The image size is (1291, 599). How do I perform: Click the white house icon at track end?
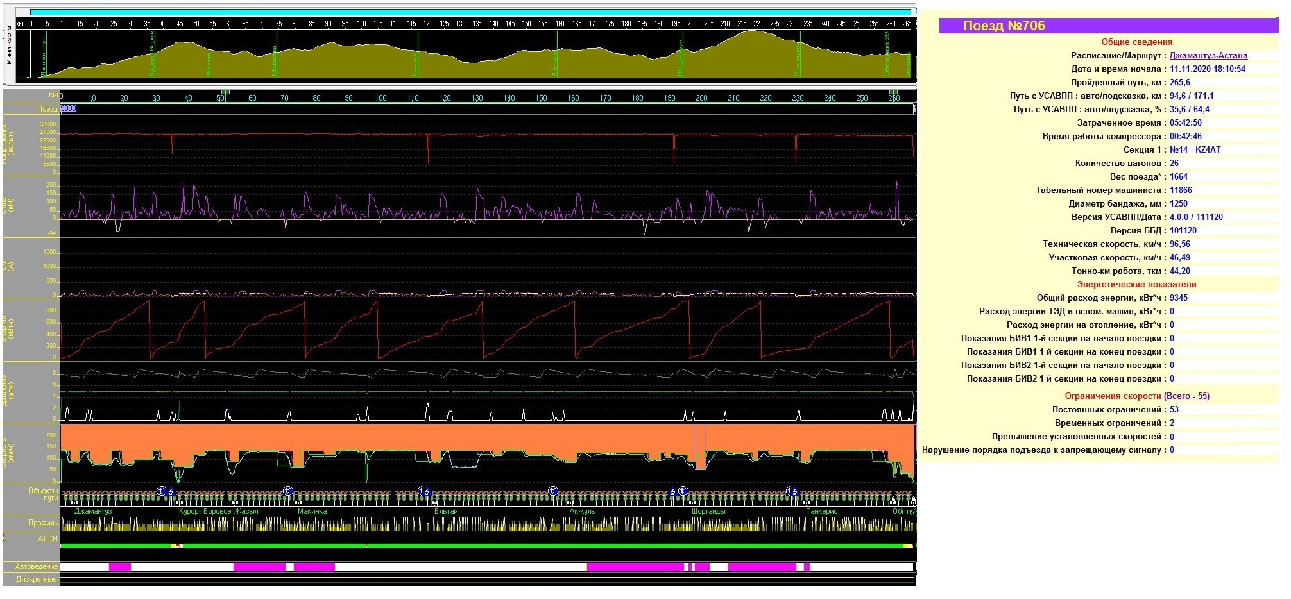coord(912,500)
